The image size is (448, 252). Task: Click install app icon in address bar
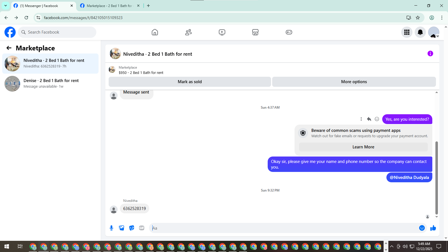point(409,18)
